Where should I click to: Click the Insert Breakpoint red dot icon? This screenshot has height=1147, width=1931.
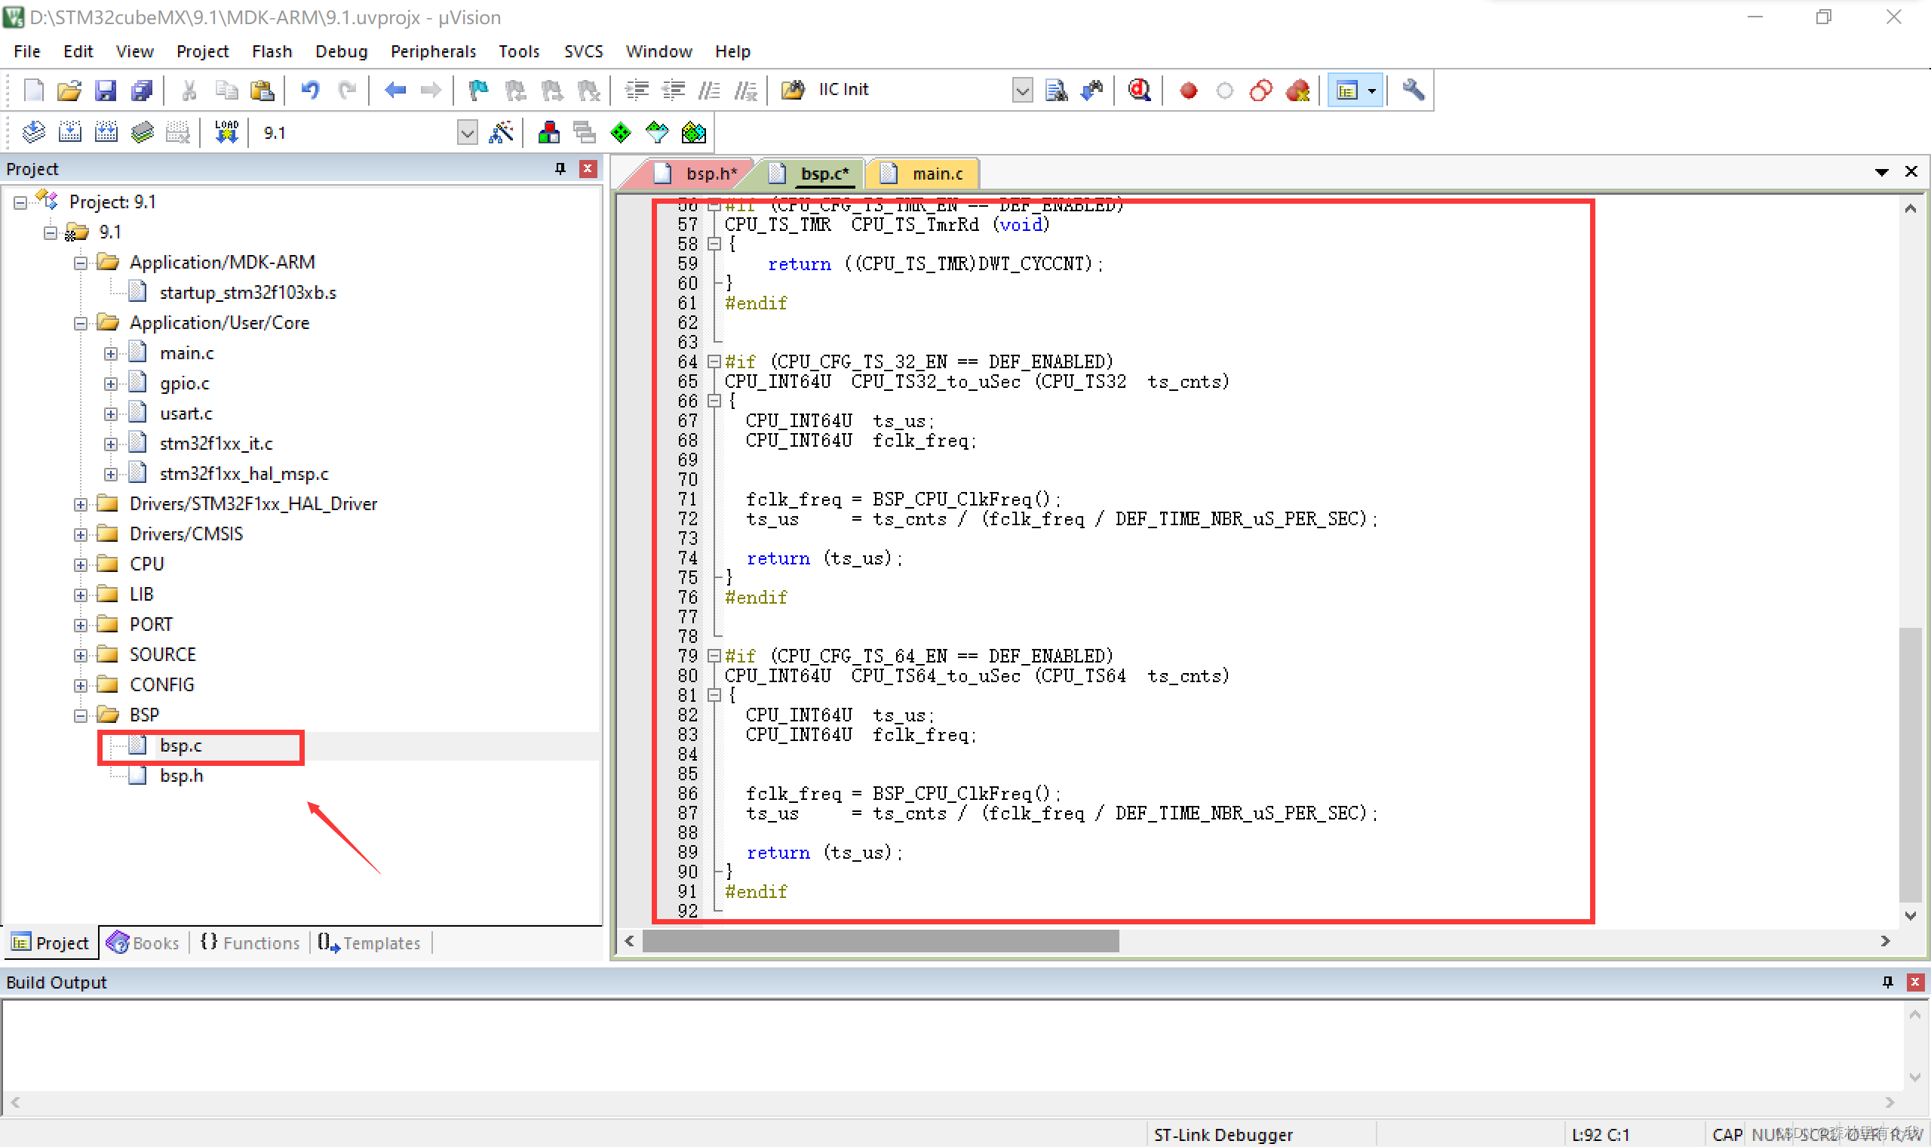coord(1188,91)
